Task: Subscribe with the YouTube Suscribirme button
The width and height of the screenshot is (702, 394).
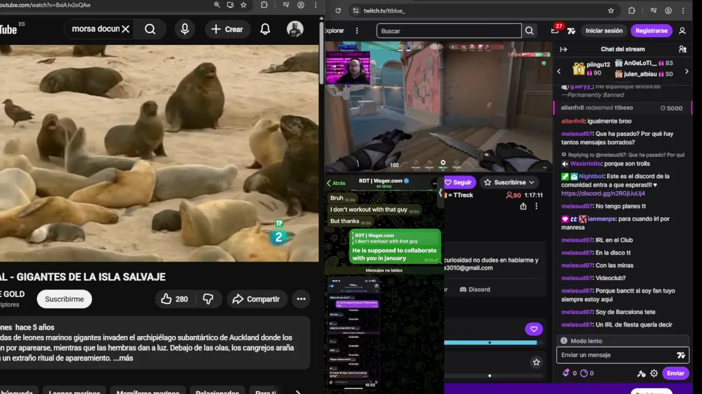Action: click(x=64, y=299)
